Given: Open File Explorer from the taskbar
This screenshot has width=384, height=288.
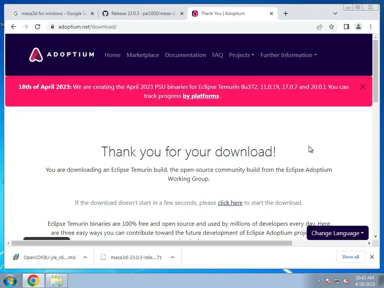Looking at the screenshot, I should tap(57, 280).
